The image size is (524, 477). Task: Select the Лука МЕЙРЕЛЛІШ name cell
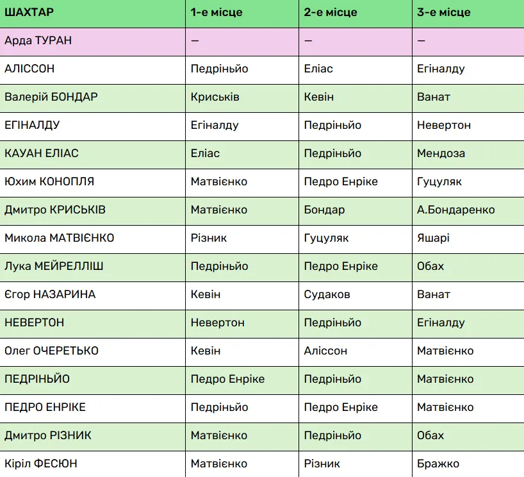[54, 266]
